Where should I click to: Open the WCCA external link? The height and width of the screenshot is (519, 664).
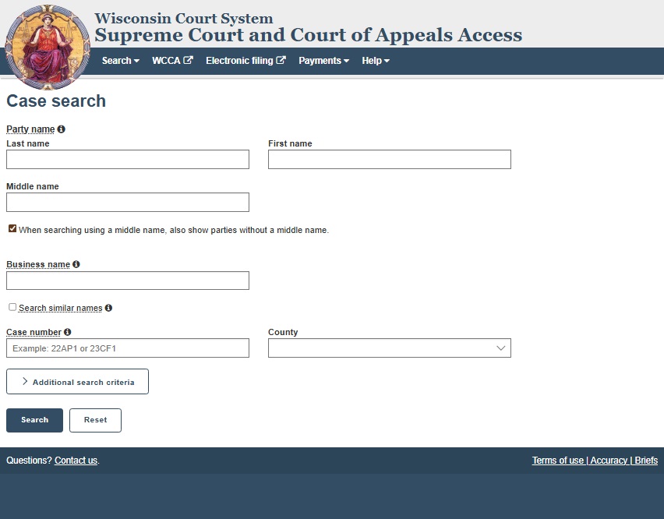click(172, 61)
